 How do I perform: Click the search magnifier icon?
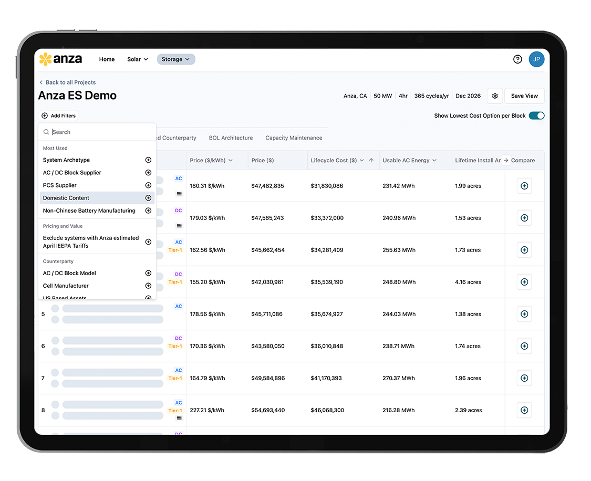pos(46,132)
